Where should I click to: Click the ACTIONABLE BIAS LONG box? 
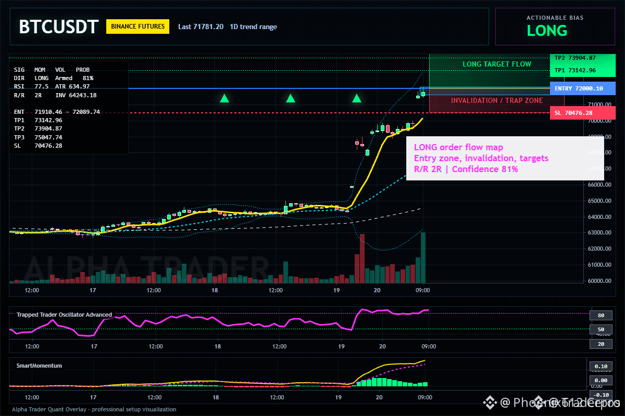[555, 27]
